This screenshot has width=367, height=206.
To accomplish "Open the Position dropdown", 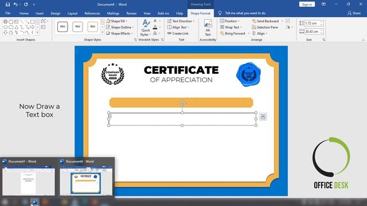I will (230, 21).
